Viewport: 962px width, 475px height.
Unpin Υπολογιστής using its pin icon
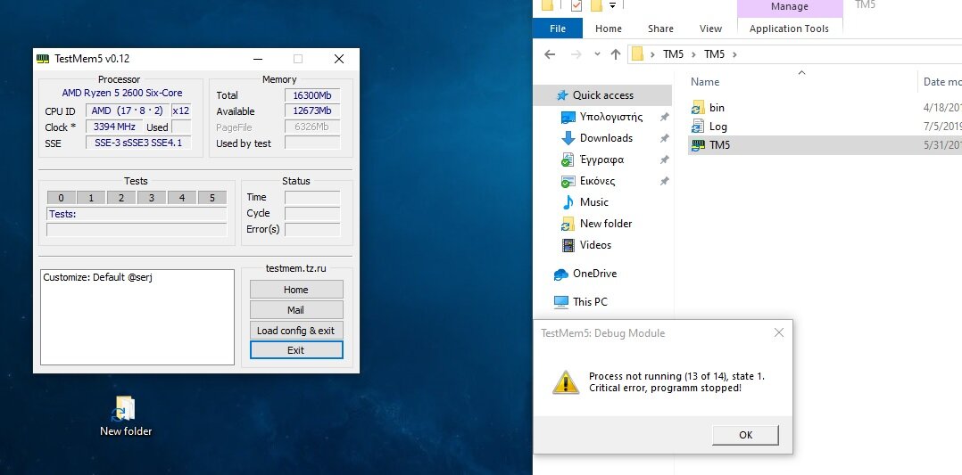coord(664,117)
